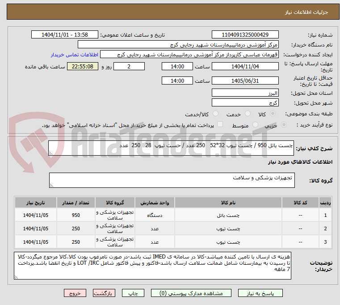Viewport: 340px width, 305px height.
Task: Click the بازگشت back button
Action: click(104, 293)
